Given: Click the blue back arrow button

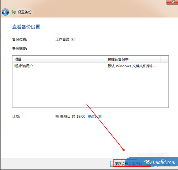Looking at the screenshot, I should coord(5,12).
